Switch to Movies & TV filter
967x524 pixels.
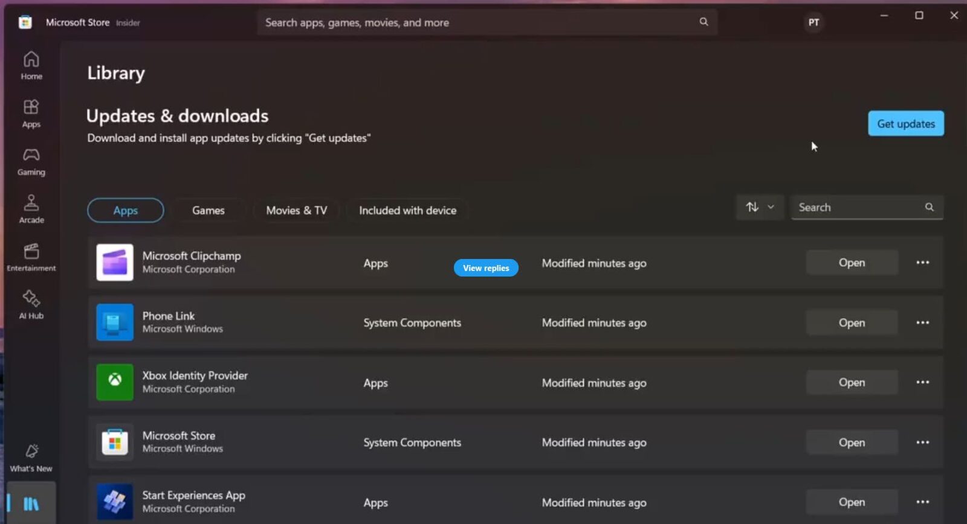click(296, 210)
